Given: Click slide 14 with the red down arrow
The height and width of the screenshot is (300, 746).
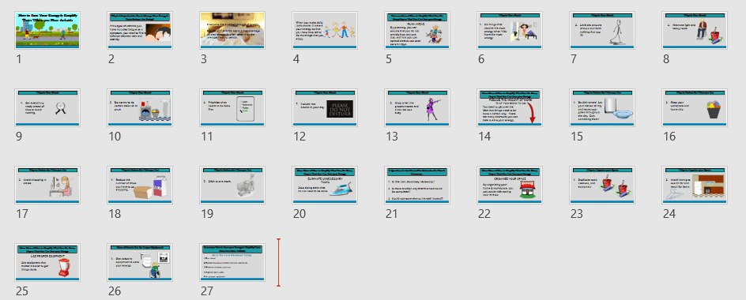Looking at the screenshot, I should (x=510, y=108).
